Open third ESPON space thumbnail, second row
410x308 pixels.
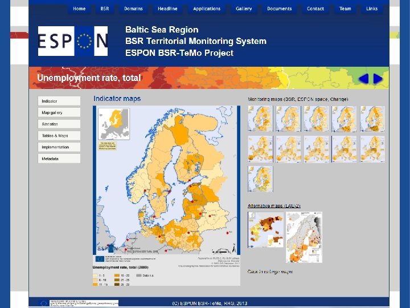[x=317, y=149]
